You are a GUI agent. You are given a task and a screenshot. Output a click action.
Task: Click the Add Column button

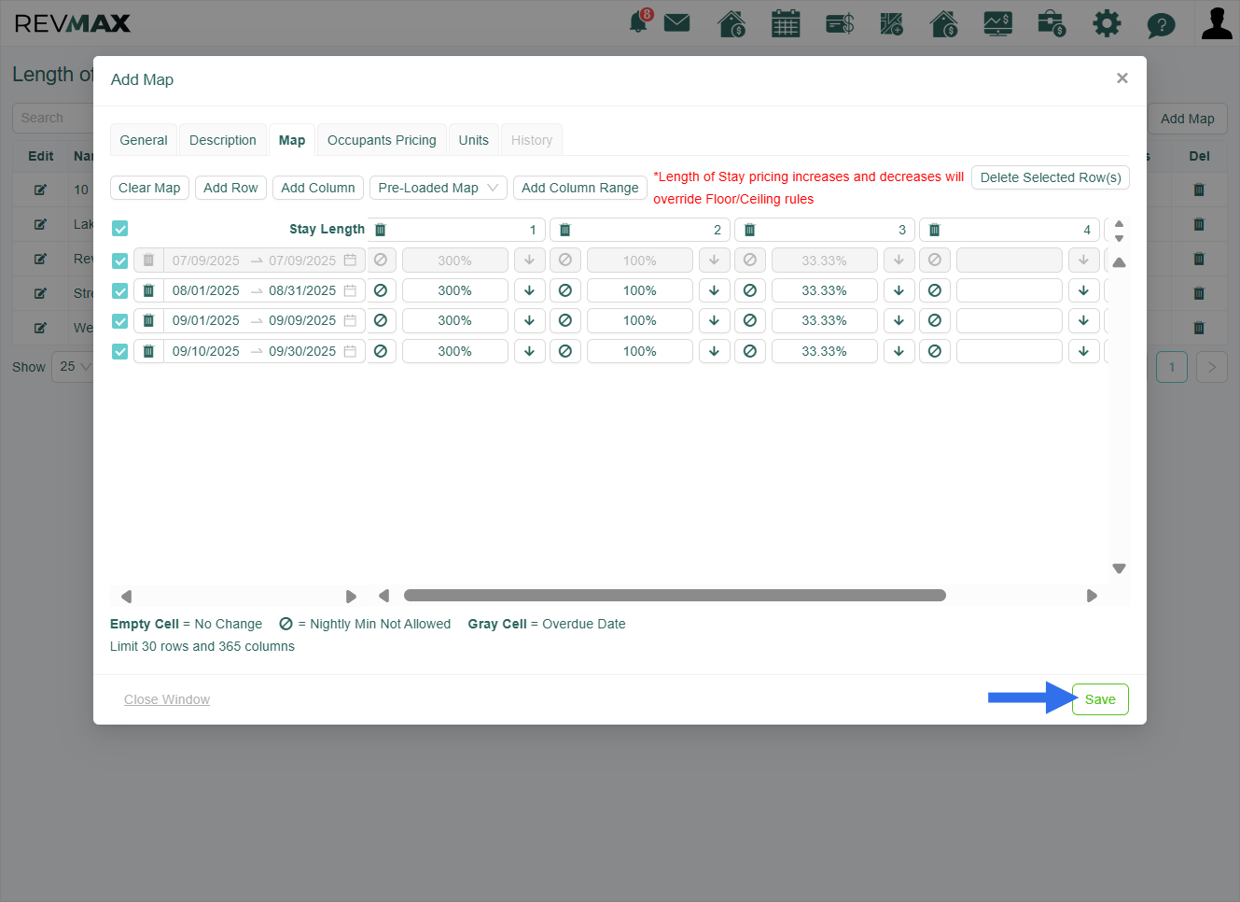click(318, 188)
